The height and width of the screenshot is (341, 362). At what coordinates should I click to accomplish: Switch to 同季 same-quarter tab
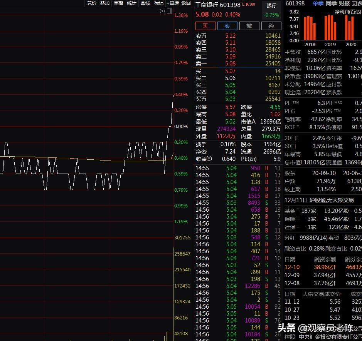tap(331, 3)
